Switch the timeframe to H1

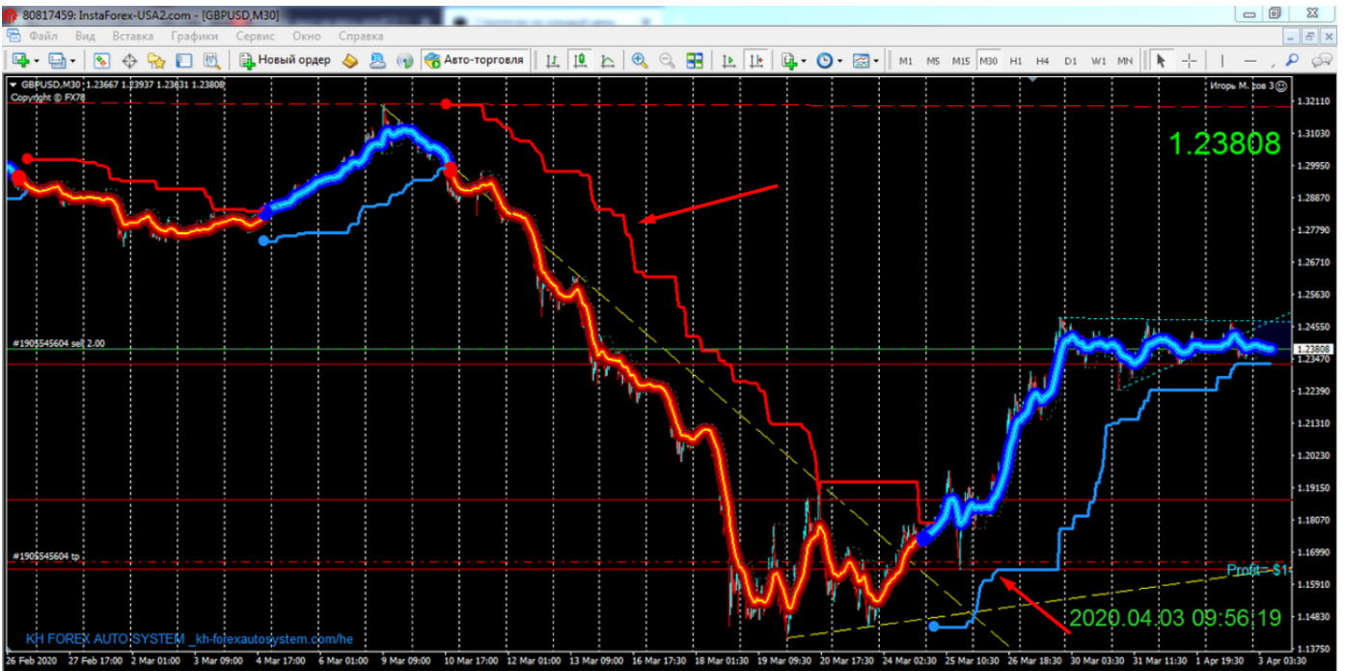[x=1016, y=60]
